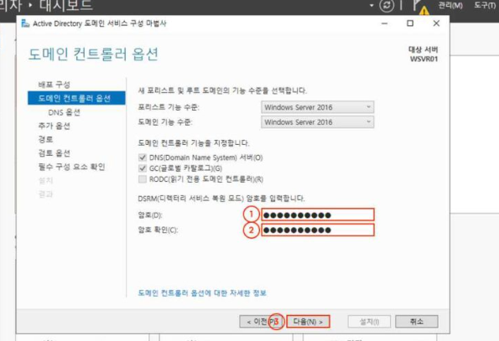This screenshot has height=341, width=499.
Task: Select the 경로 step
Action: coord(45,139)
